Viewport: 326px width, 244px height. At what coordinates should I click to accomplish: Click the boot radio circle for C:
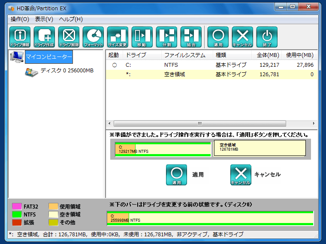[x=115, y=65]
